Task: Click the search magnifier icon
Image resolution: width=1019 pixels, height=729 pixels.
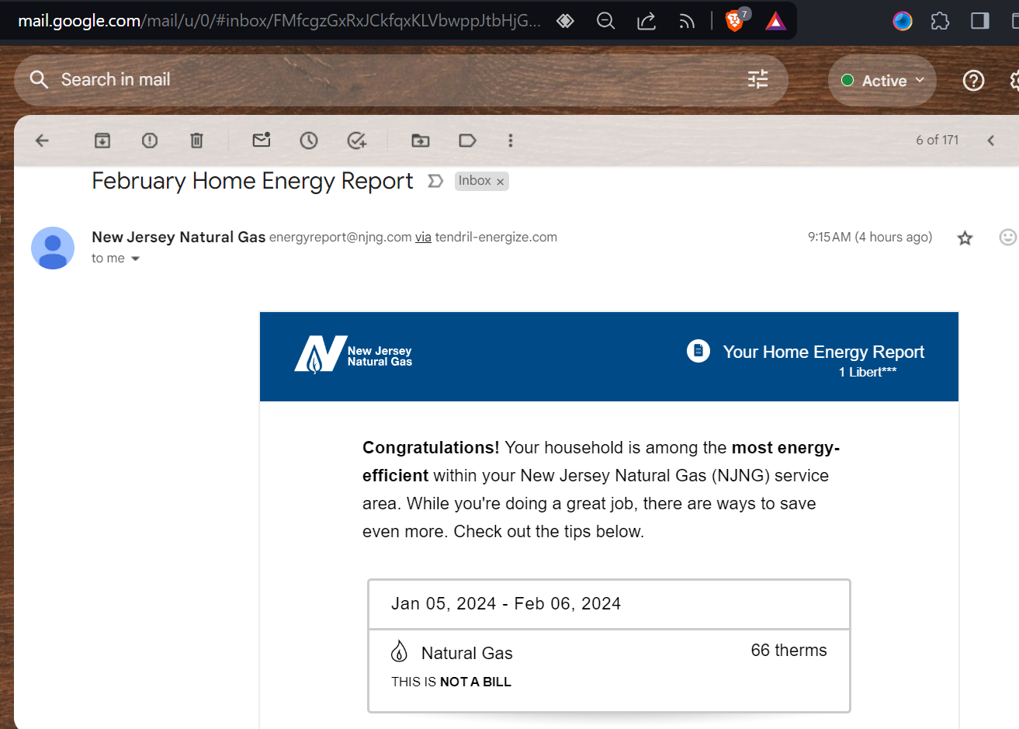Action: click(39, 79)
